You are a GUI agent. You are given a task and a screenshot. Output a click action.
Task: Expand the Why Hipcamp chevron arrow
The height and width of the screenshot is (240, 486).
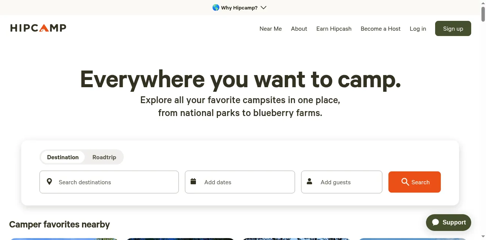click(x=264, y=8)
